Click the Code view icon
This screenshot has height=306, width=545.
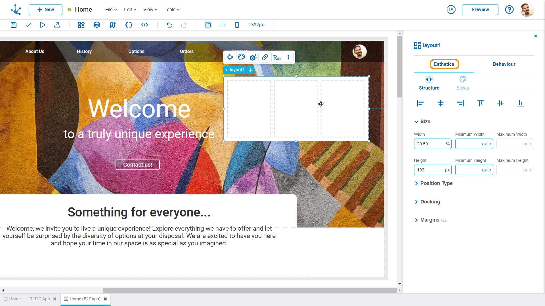pos(144,25)
